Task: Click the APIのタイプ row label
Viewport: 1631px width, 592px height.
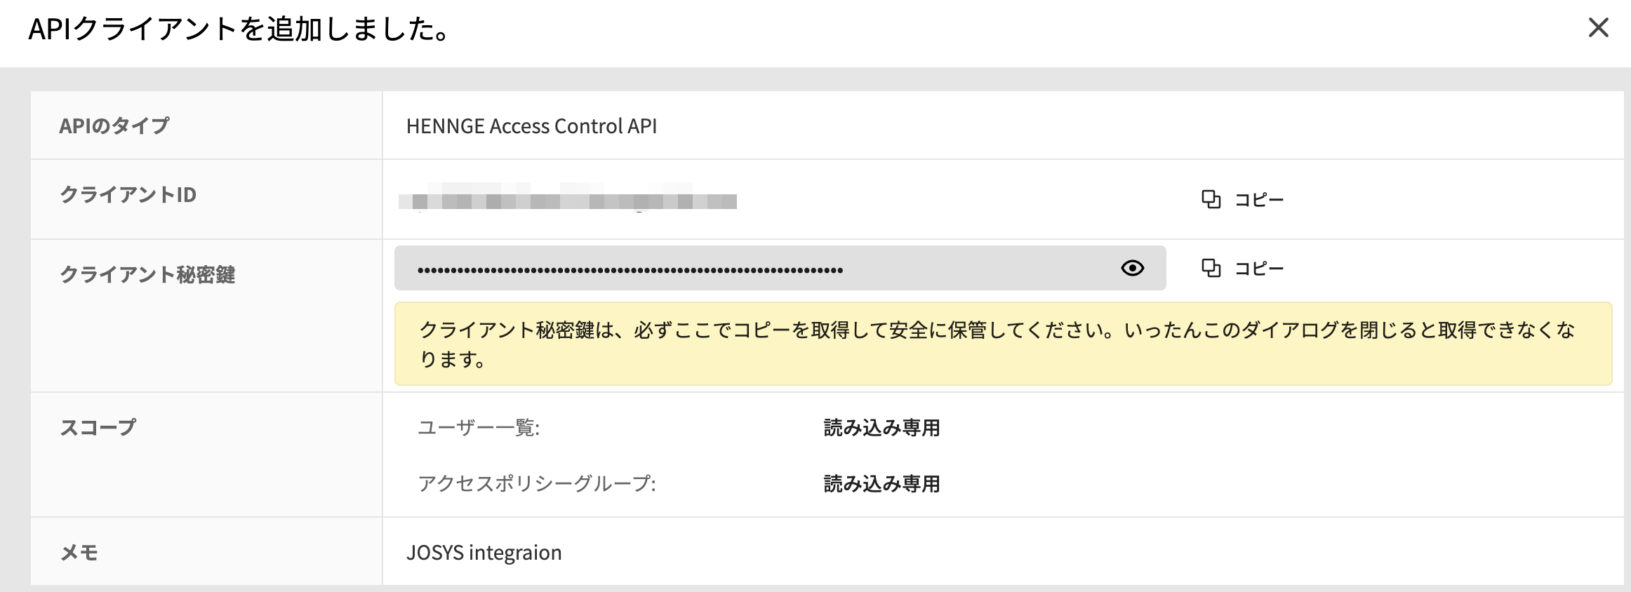Action: (x=114, y=126)
